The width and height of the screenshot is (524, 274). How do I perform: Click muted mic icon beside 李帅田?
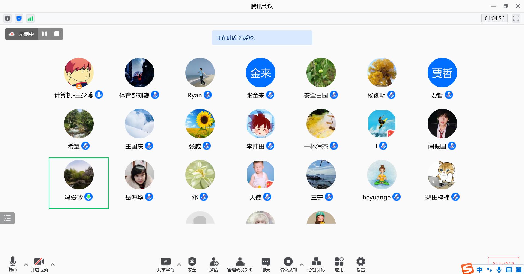[270, 146]
